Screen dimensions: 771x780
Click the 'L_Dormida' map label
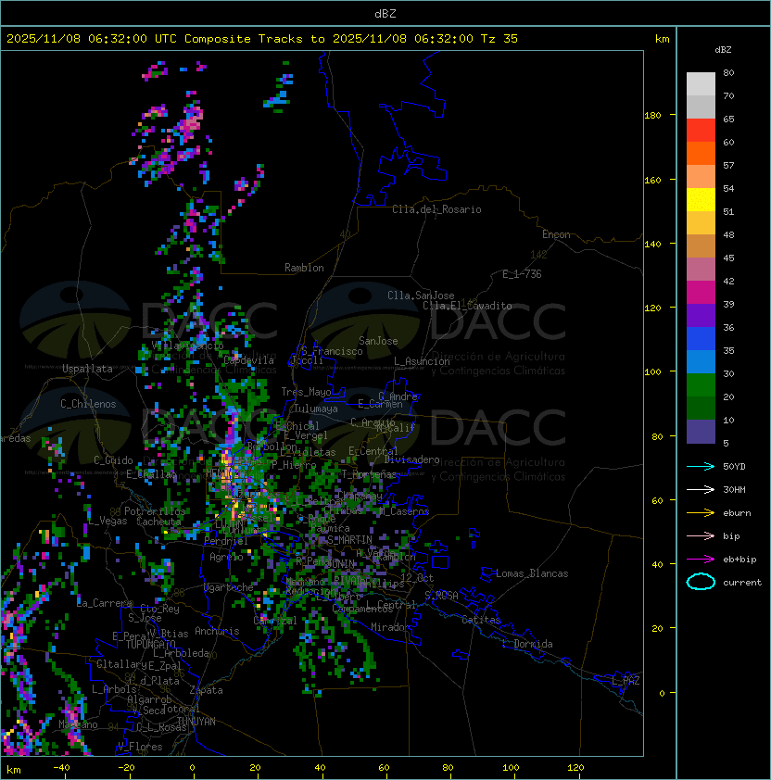point(527,644)
